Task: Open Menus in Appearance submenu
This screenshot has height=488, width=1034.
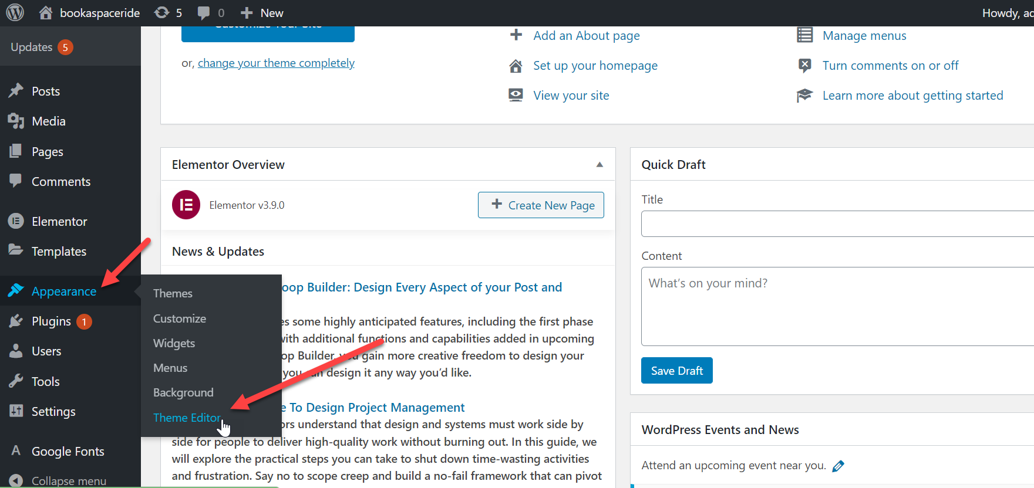Action: click(x=170, y=368)
